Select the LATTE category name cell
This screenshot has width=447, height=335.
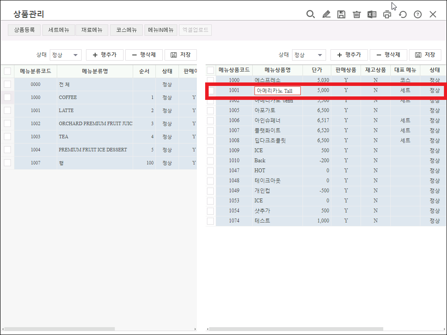pyautogui.click(x=95, y=110)
